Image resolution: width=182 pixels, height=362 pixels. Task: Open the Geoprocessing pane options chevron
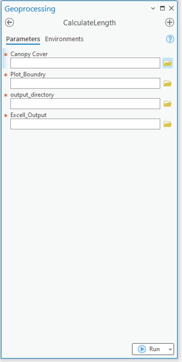153,9
